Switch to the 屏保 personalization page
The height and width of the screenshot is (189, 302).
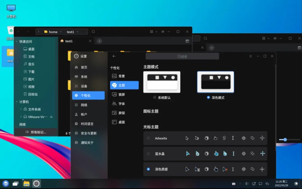click(124, 113)
